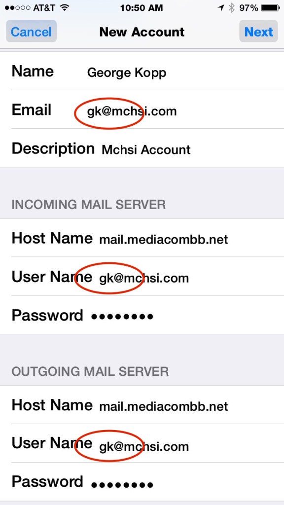Tap the location arrow icon in status bar
This screenshot has width=284, height=505.
220,8
